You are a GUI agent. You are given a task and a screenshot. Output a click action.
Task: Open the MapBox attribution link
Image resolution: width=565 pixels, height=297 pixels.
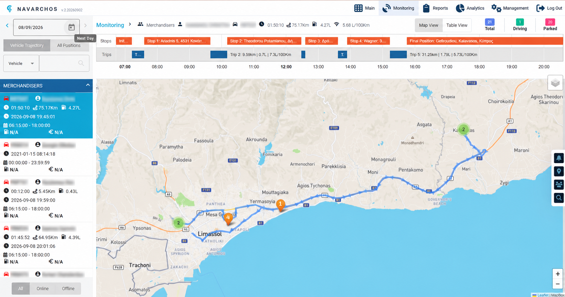tap(558, 295)
